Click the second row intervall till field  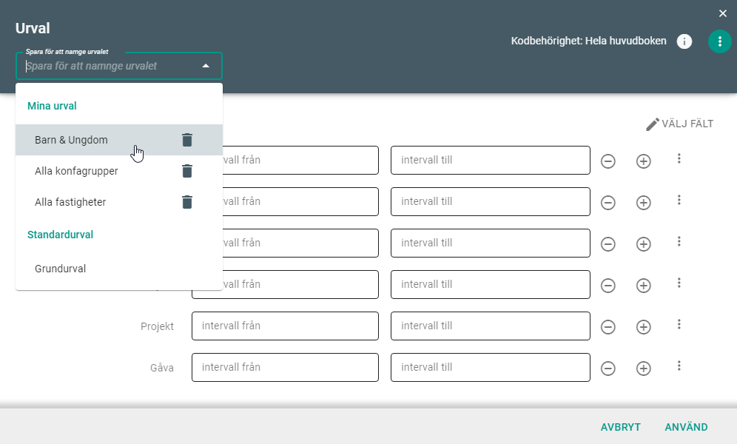491,201
